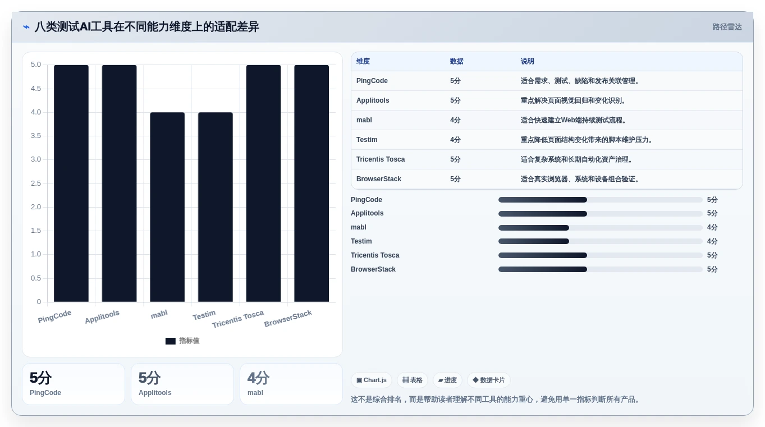This screenshot has width=765, height=427.
Task: Click description 重点解决页面视觉回归和变化识别
Action: [x=574, y=100]
